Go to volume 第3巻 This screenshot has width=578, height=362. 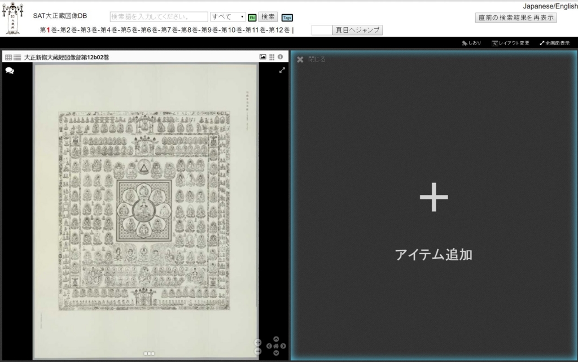pos(89,30)
